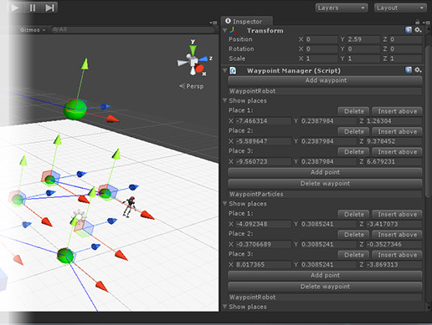Viewport: 432px width, 325px height.
Task: Select the Inspector tab
Action: pyautogui.click(x=247, y=21)
